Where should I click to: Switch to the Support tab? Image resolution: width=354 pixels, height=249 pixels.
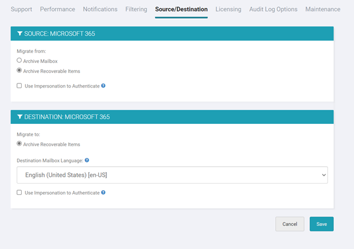point(21,9)
